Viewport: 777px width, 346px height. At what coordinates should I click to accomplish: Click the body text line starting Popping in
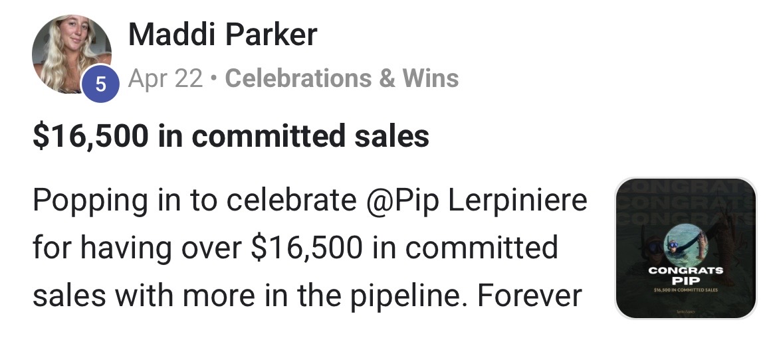[x=310, y=200]
